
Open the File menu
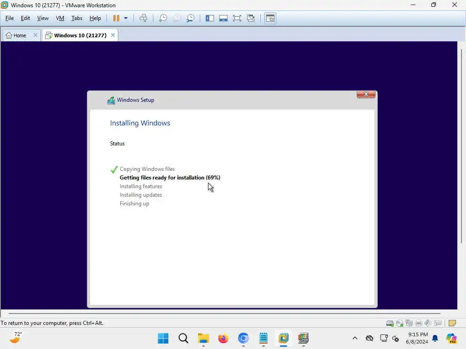click(10, 18)
